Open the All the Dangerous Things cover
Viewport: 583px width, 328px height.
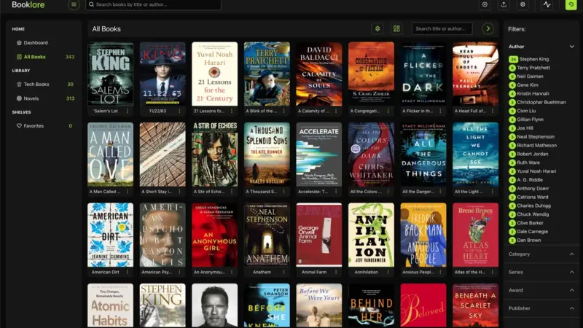click(423, 155)
